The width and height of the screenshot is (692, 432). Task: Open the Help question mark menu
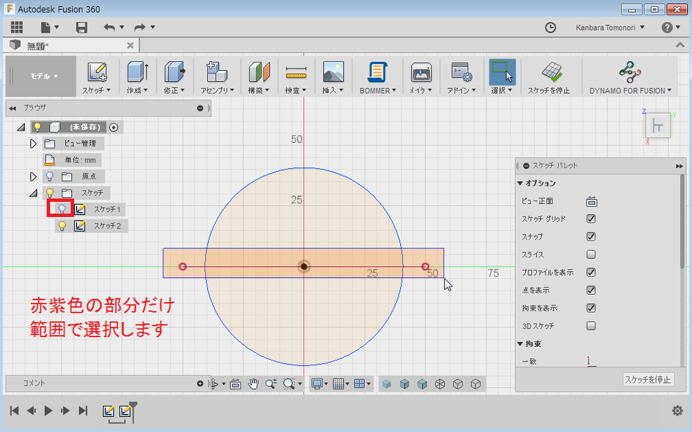point(671,27)
